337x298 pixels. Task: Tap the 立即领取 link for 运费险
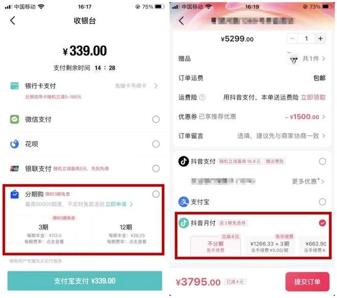coord(313,97)
